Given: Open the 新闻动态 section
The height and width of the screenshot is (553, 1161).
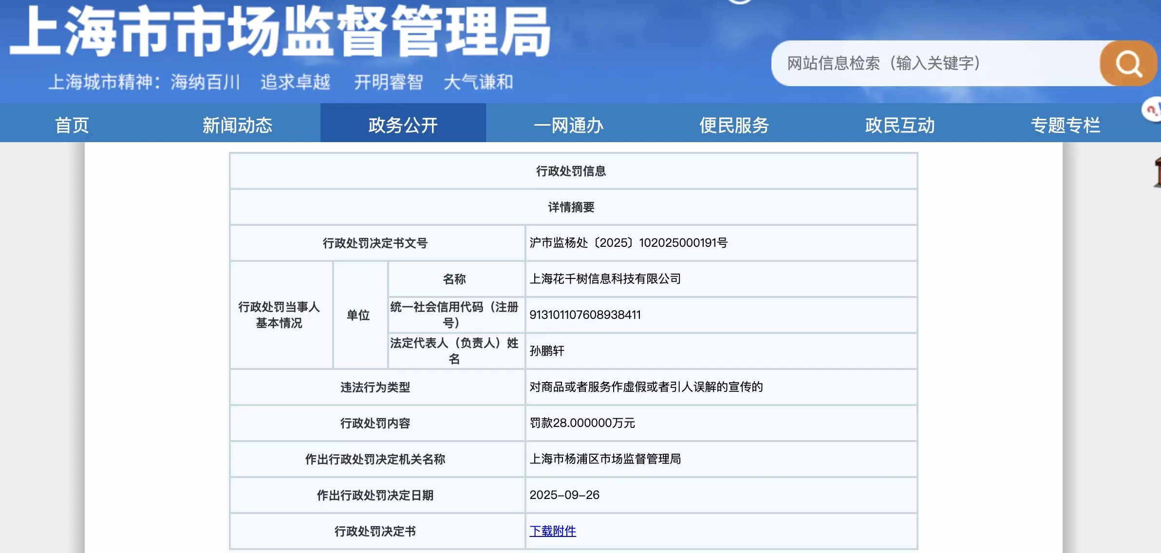Looking at the screenshot, I should [237, 125].
